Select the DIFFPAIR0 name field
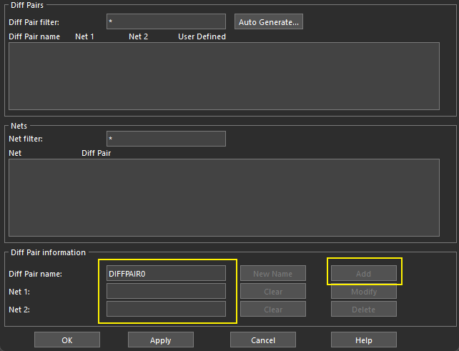Image resolution: width=459 pixels, height=351 pixels. (166, 274)
